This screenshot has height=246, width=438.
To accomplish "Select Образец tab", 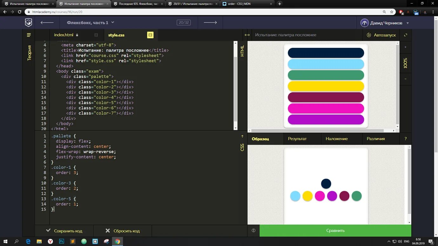I will click(260, 139).
